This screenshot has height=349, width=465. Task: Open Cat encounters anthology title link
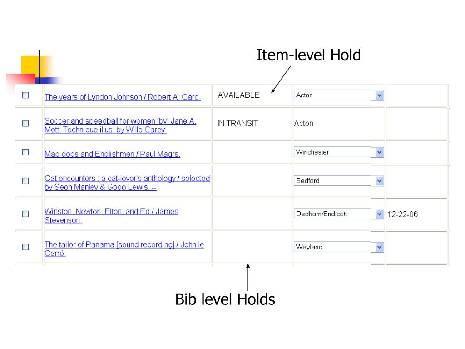pyautogui.click(x=127, y=183)
